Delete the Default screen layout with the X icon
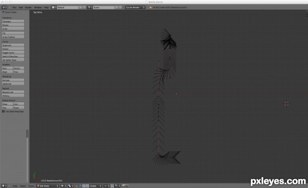The width and height of the screenshot is (308, 188). [84, 7]
